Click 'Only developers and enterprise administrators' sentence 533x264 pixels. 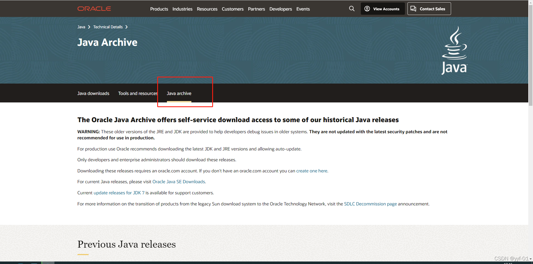pyautogui.click(x=157, y=160)
